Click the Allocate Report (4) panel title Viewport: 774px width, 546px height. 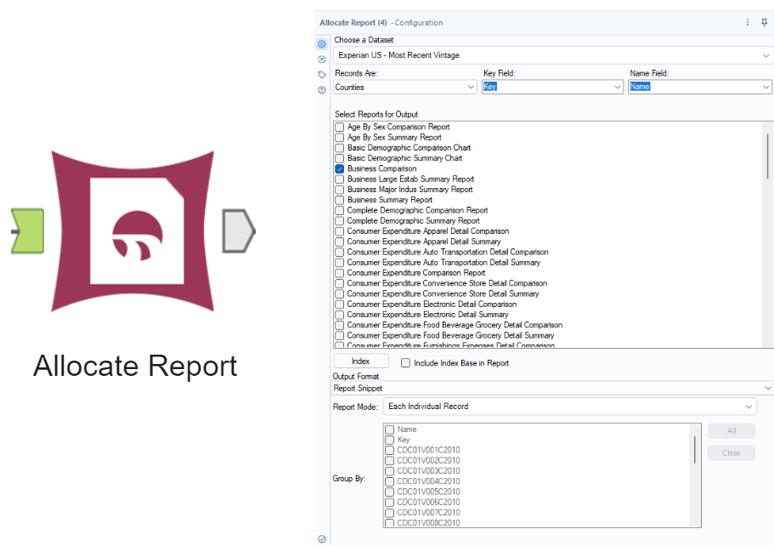[x=353, y=23]
